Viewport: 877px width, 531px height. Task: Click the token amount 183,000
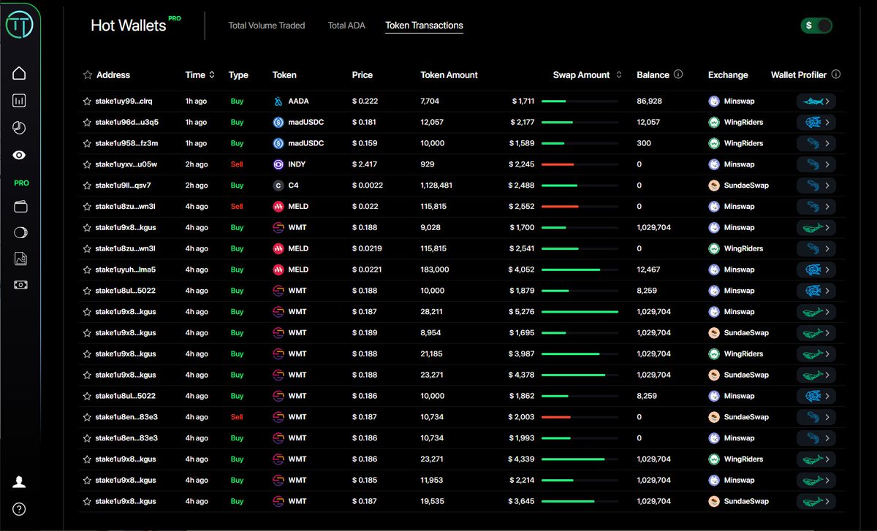[435, 270]
